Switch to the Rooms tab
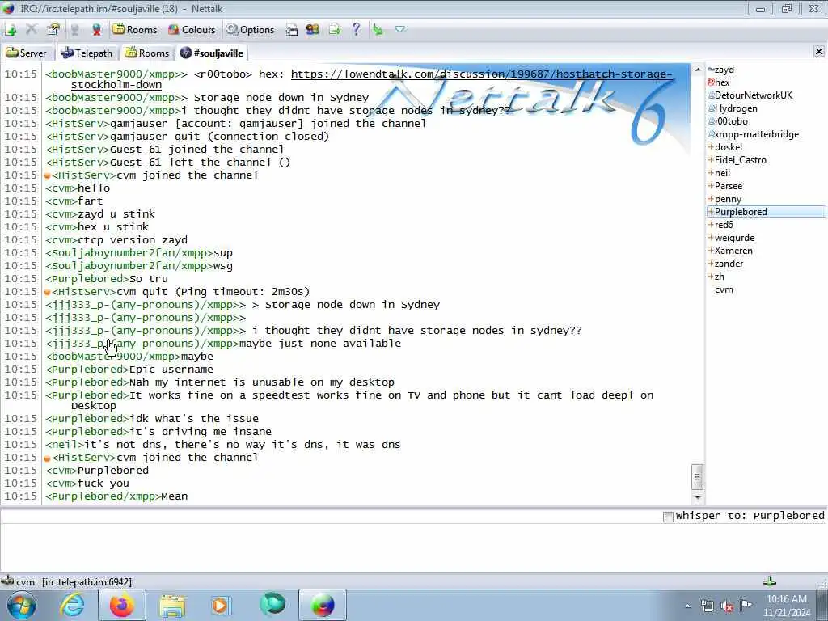Image resolution: width=828 pixels, height=621 pixels. [147, 53]
